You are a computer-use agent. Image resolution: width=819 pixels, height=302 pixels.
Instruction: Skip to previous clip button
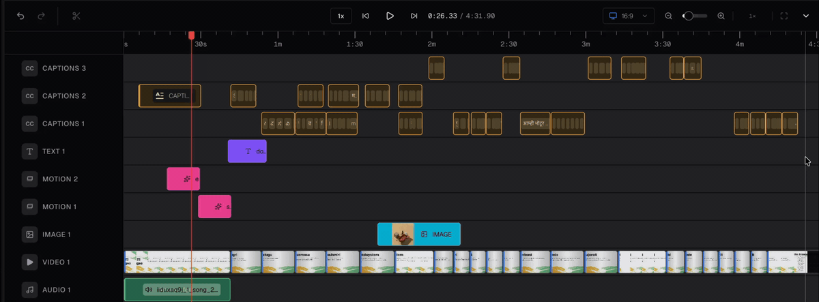[x=366, y=16]
